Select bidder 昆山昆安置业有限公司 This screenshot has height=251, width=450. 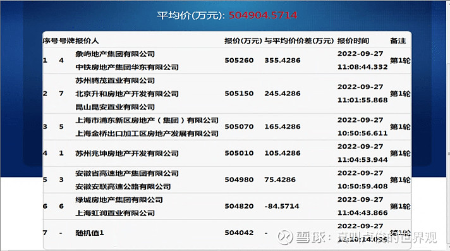coord(115,107)
